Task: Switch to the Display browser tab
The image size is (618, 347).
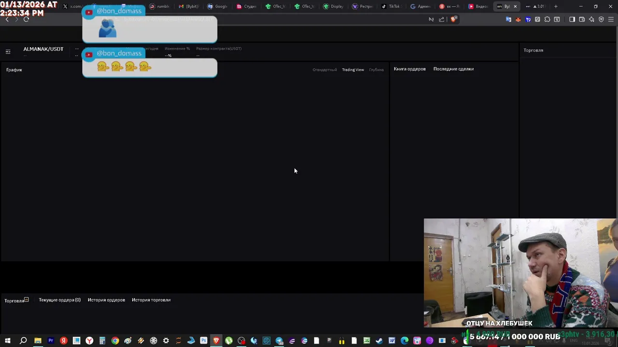Action: coord(334,6)
